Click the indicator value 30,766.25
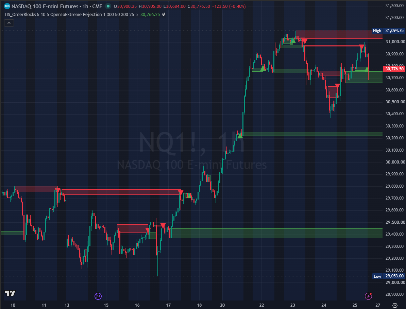 point(150,15)
